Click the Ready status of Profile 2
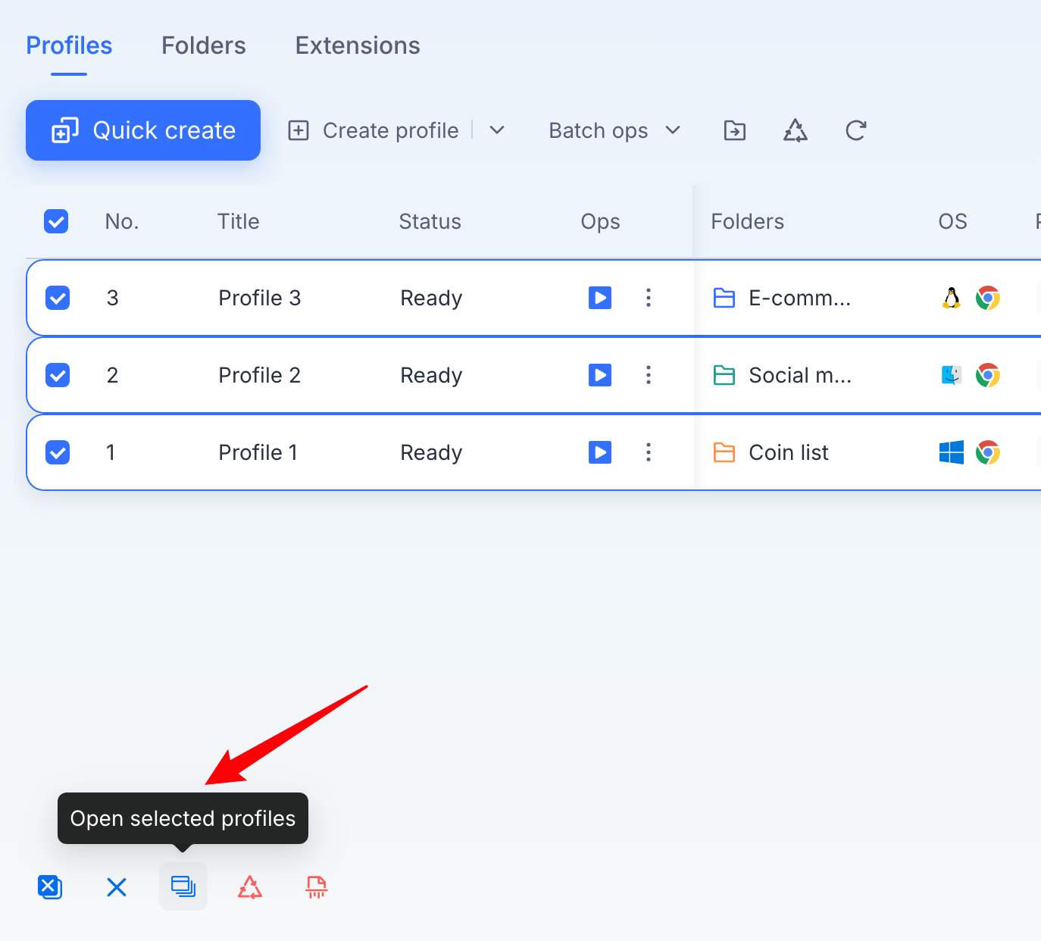 [431, 375]
